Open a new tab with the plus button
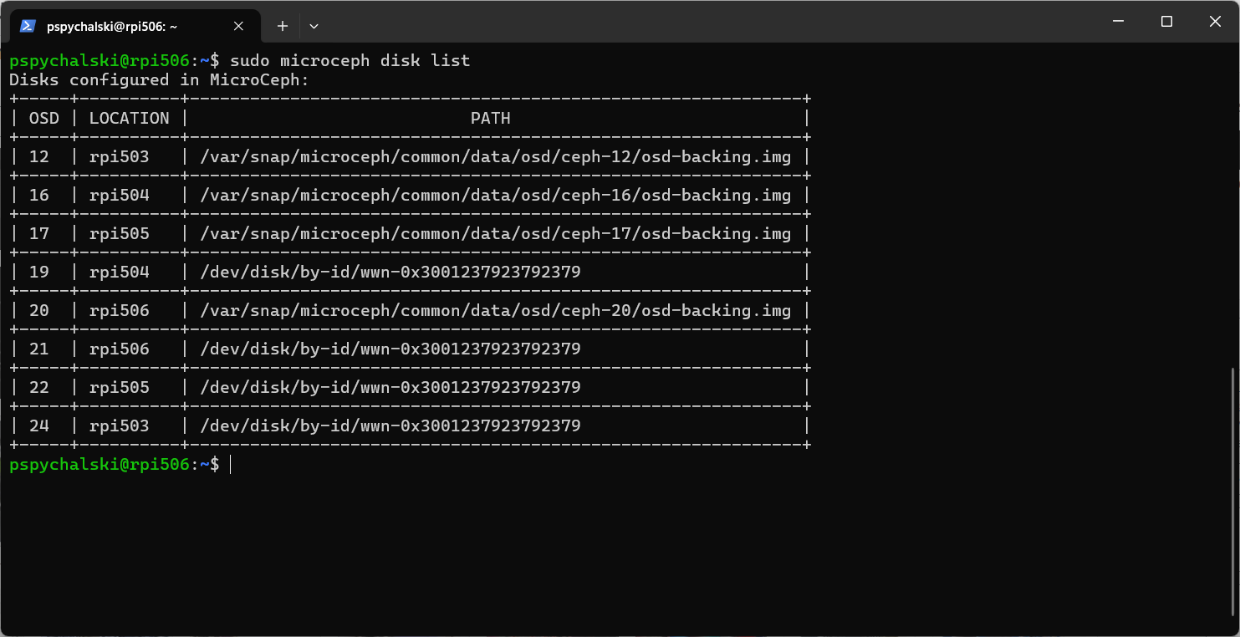 click(x=283, y=26)
